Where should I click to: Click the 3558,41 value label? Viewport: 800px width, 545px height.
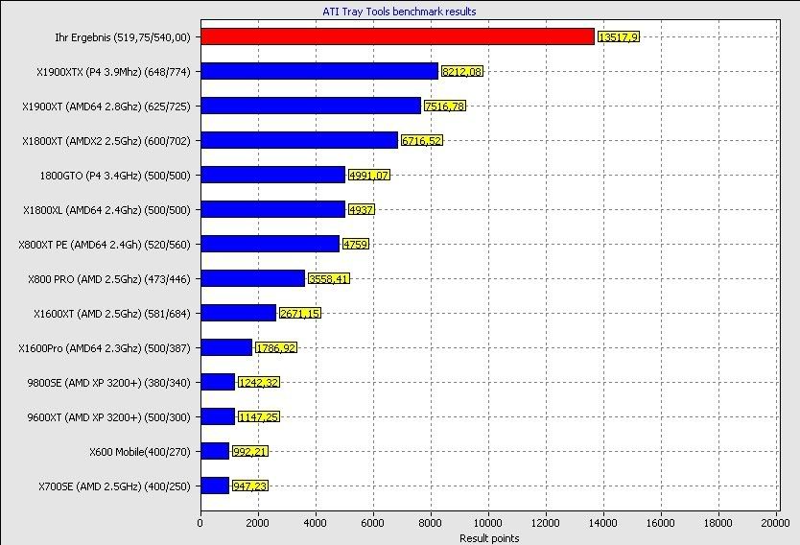point(329,278)
